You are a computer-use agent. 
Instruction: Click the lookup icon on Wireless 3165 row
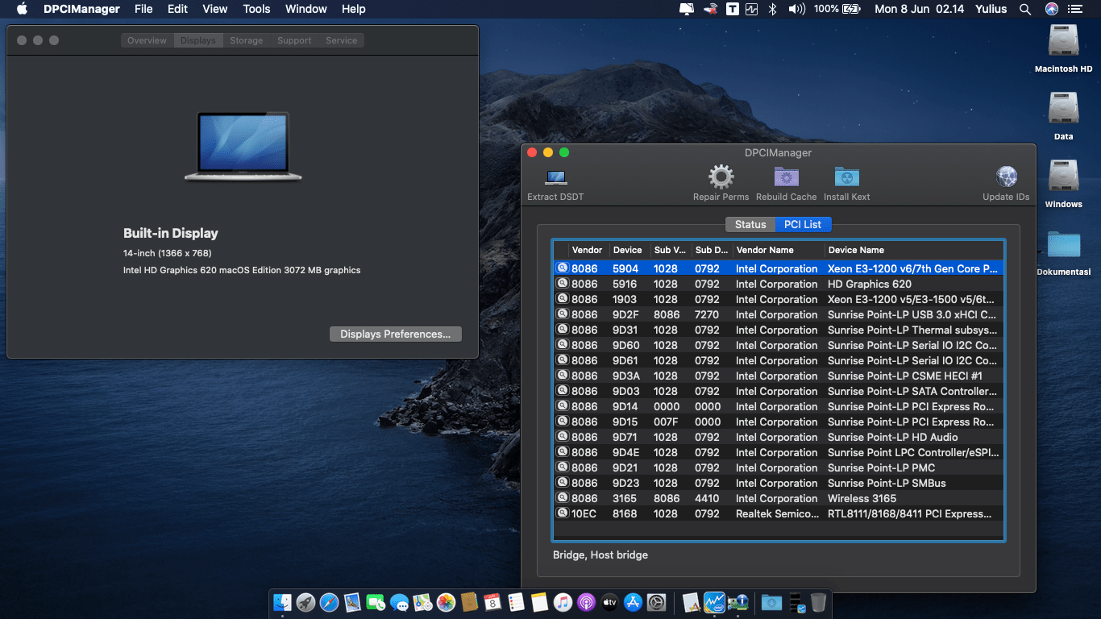tap(563, 498)
